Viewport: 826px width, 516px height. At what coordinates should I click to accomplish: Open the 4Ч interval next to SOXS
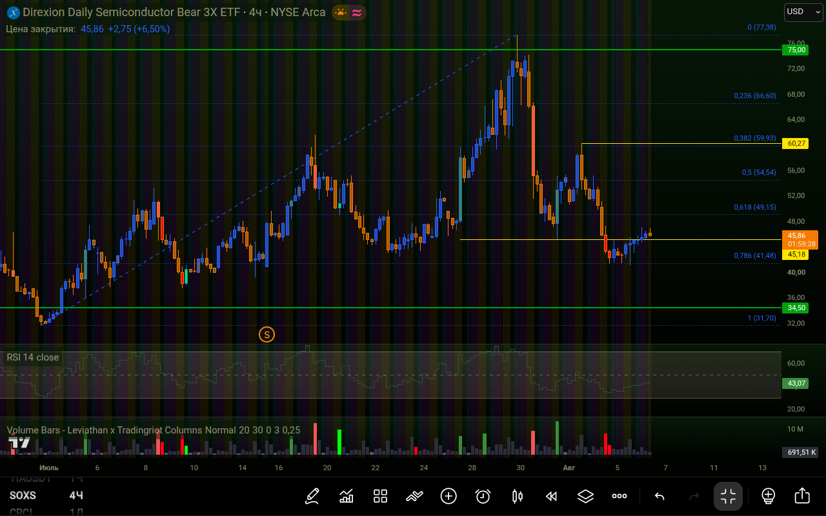76,495
